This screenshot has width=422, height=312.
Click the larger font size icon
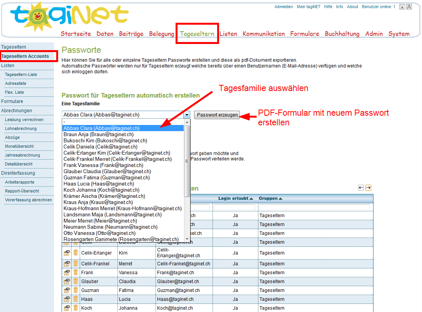coord(409,7)
